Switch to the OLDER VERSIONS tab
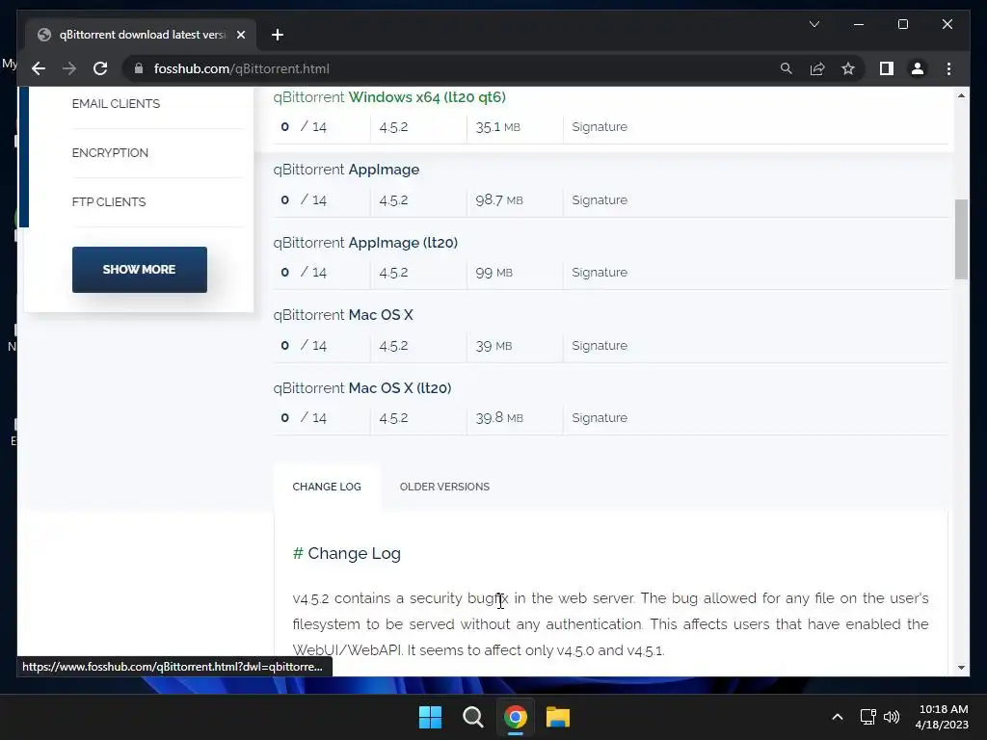The height and width of the screenshot is (740, 987). pyautogui.click(x=444, y=487)
